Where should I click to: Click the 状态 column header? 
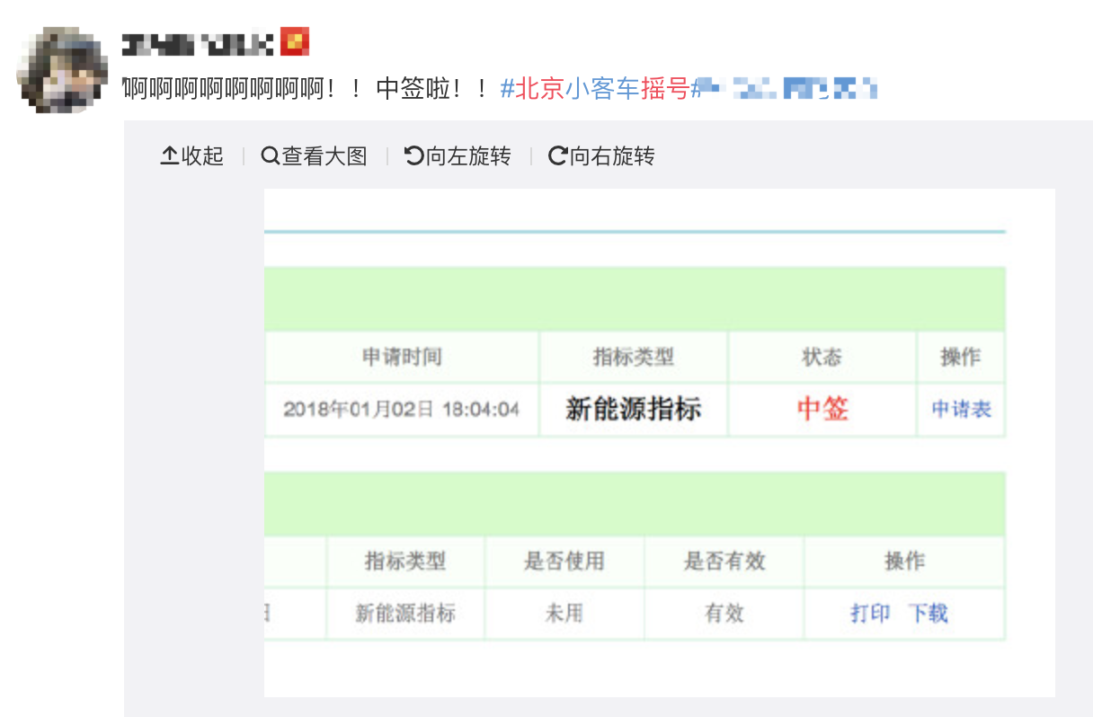pyautogui.click(x=822, y=358)
